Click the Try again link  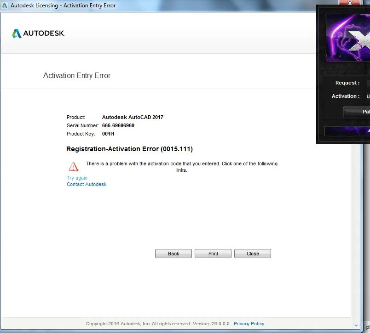[x=77, y=178]
